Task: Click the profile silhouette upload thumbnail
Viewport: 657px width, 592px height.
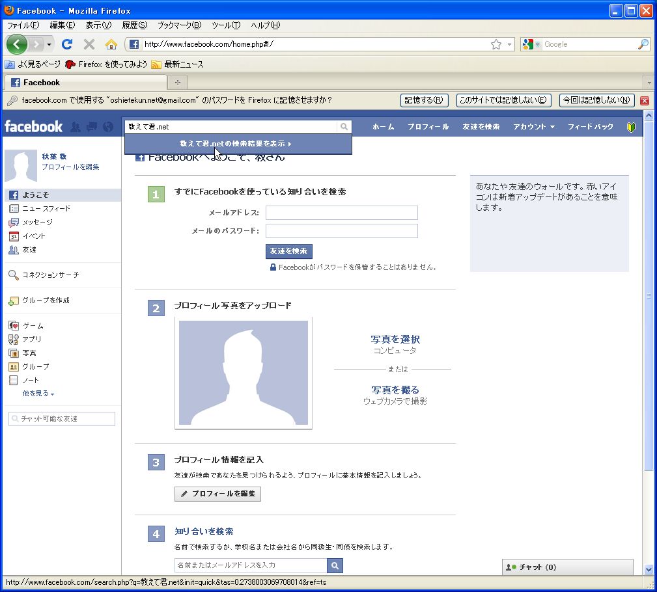Action: pyautogui.click(x=244, y=373)
